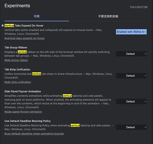Open the 不受支持的实验 tab
The width and height of the screenshot is (153, 144).
pos(108,16)
